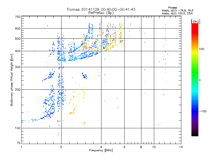Click the "mean, sd,X: 100.5, 23.6" statistic
213x160 pixels.
pos(177,13)
